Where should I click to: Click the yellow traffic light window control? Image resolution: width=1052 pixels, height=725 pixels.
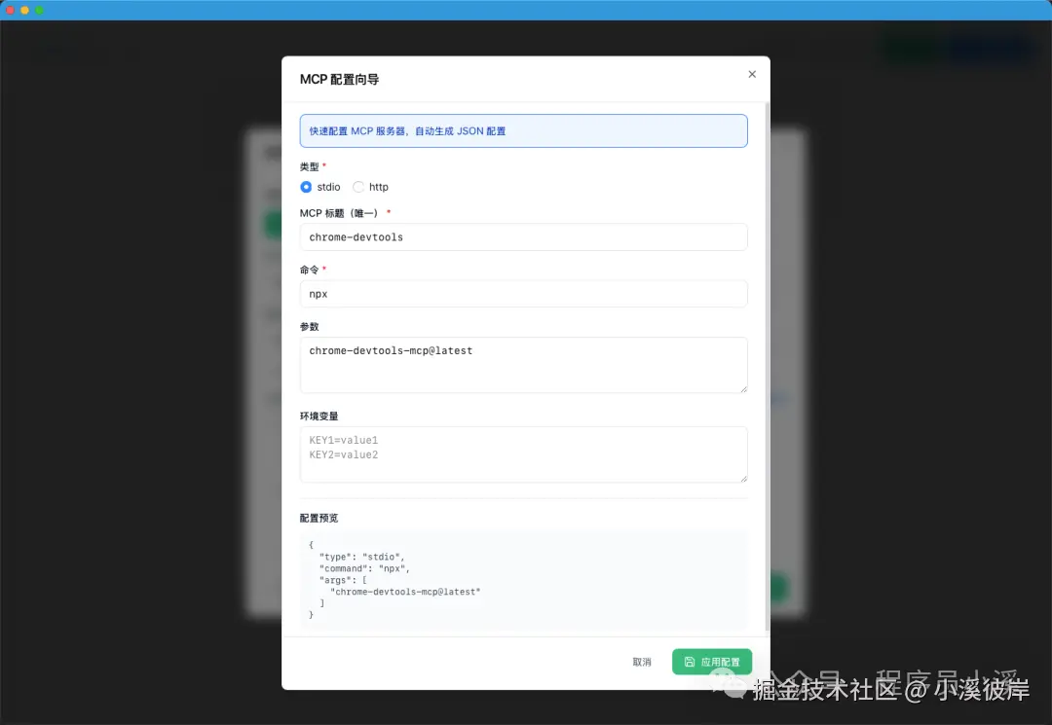point(25,9)
